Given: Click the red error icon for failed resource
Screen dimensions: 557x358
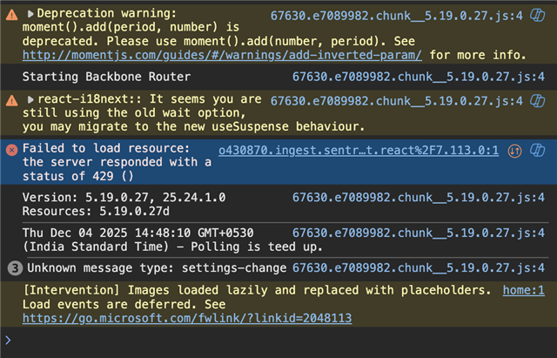Looking at the screenshot, I should pyautogui.click(x=11, y=149).
